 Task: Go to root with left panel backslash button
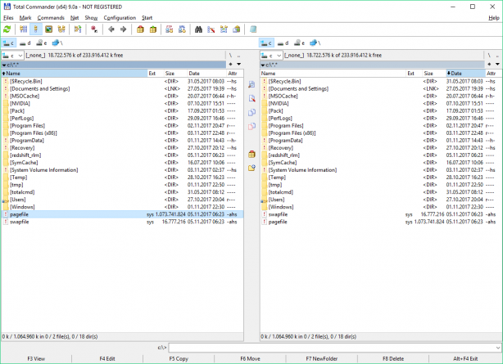(230, 56)
